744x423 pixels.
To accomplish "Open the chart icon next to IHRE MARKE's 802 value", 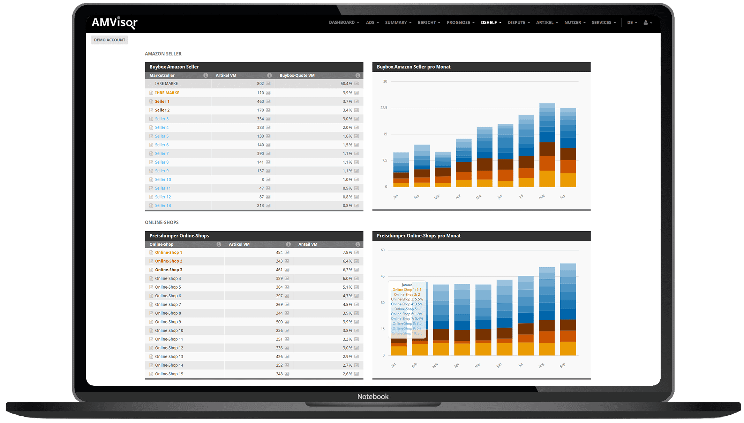I will [268, 84].
